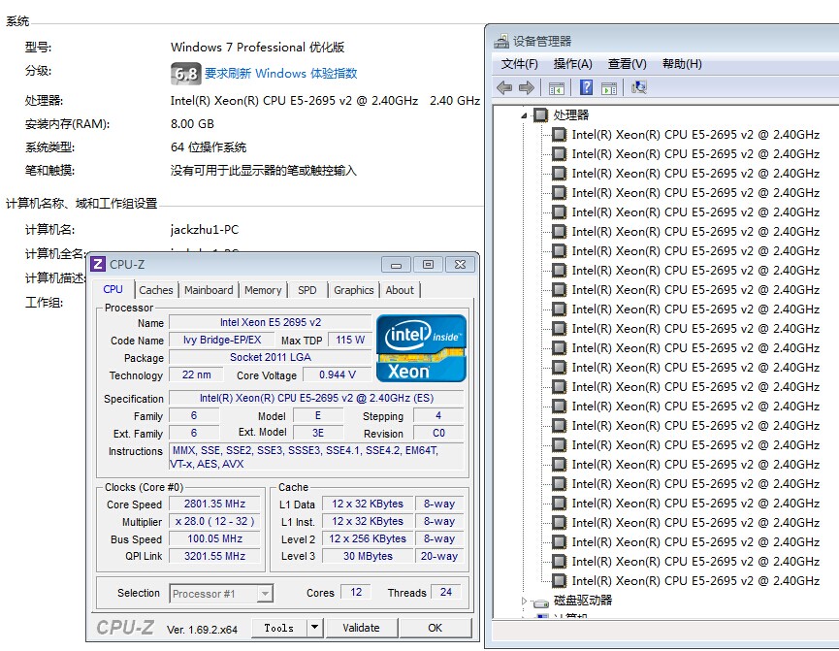
Task: Toggle the show/hide action pane icon
Action: pos(609,87)
